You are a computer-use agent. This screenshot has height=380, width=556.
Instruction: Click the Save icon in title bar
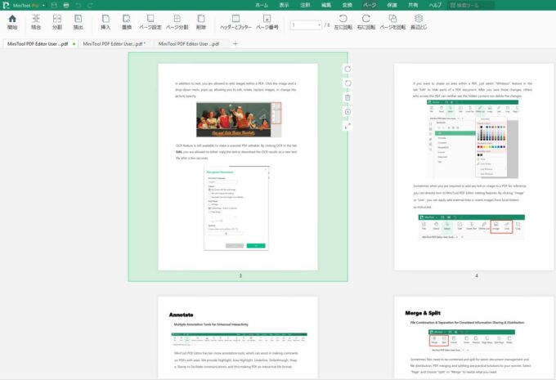point(54,6)
